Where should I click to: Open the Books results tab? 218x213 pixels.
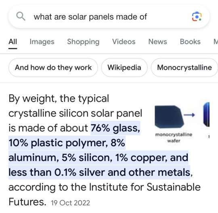(x=190, y=42)
